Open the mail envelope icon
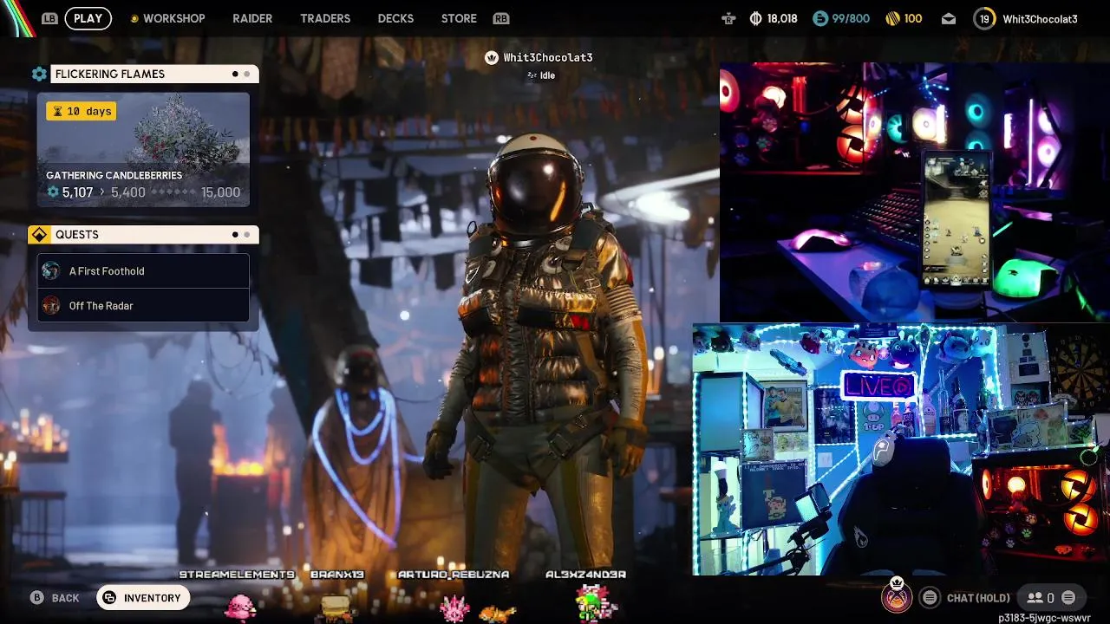The image size is (1110, 624). click(949, 18)
